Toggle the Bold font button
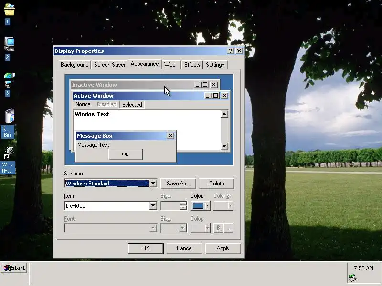The height and width of the screenshot is (286, 382). tap(218, 228)
